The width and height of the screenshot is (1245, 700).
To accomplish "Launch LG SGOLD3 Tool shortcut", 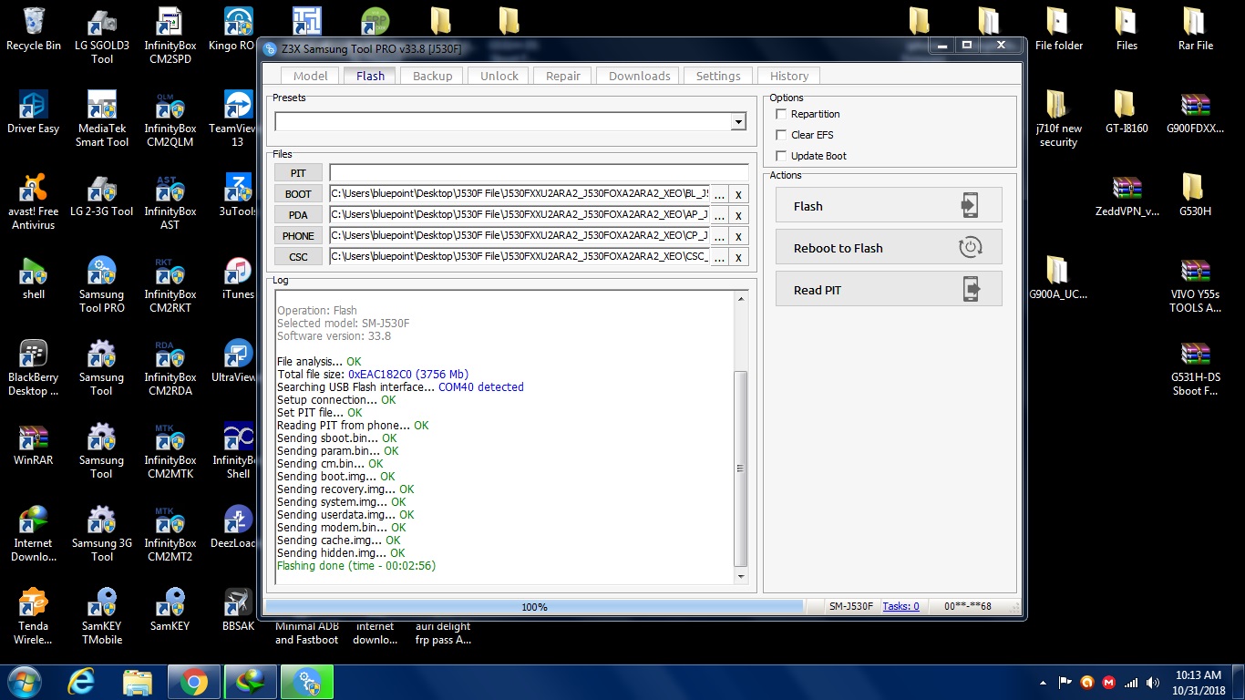I will pos(102,36).
